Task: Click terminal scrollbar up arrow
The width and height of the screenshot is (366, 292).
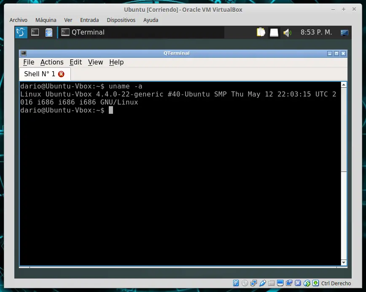Action: (344, 85)
